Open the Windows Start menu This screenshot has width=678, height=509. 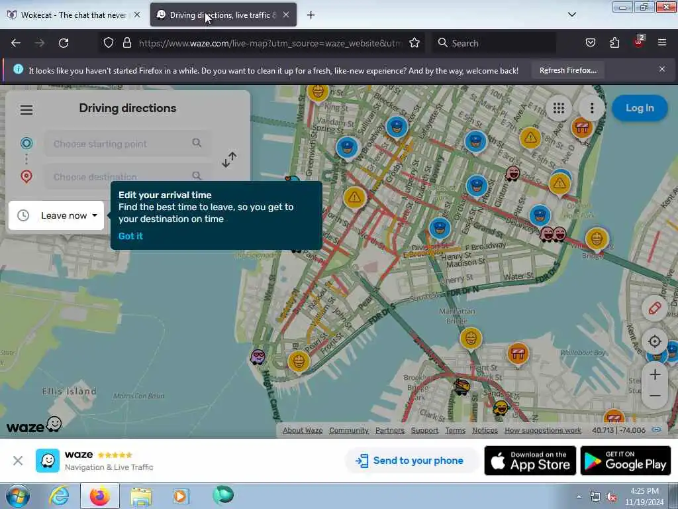point(18,496)
